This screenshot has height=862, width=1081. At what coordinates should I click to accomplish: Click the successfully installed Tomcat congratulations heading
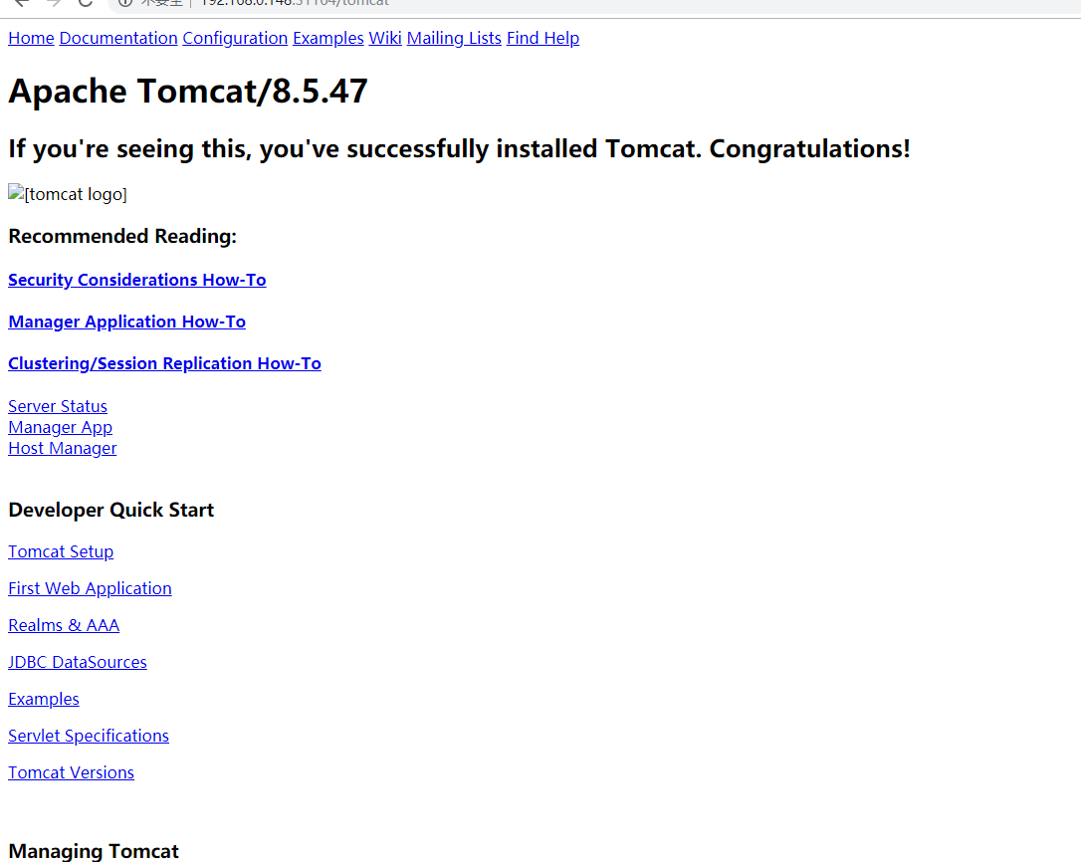click(459, 149)
